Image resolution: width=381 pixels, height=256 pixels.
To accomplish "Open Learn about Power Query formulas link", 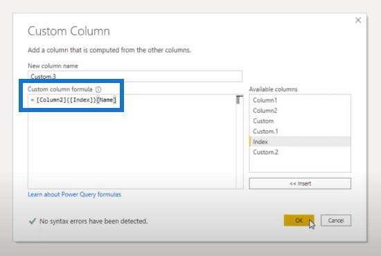I will point(74,194).
